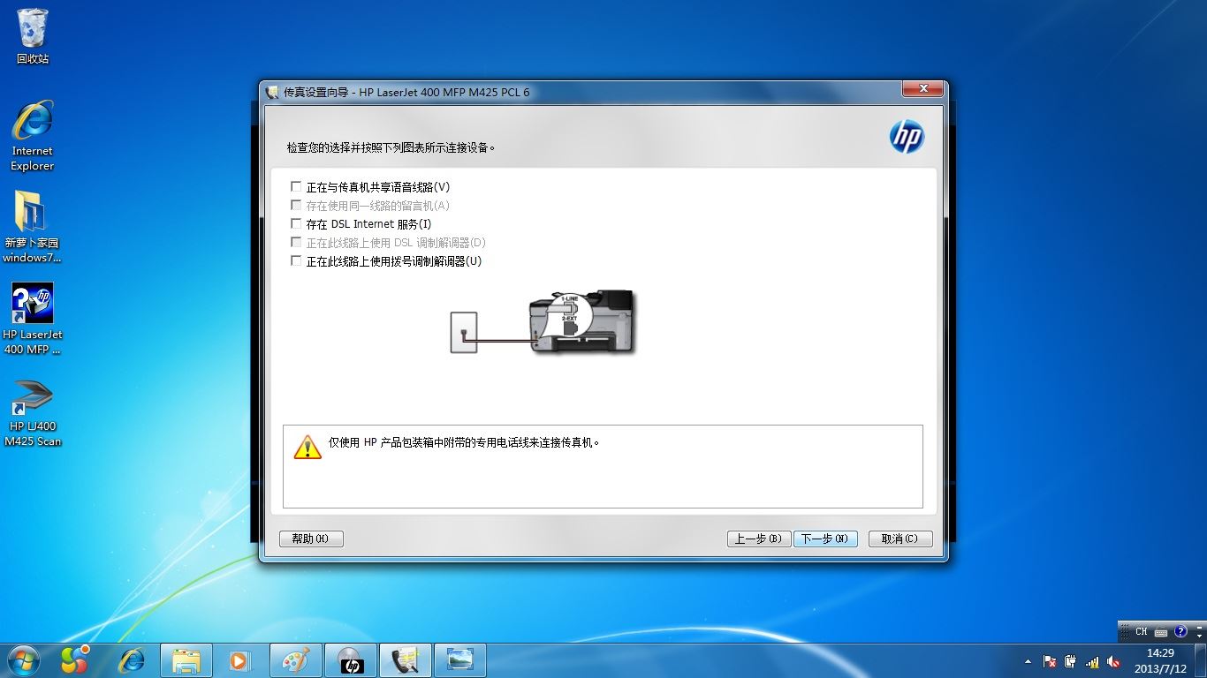
Task: Click the fax wizard title bar icon
Action: [272, 92]
